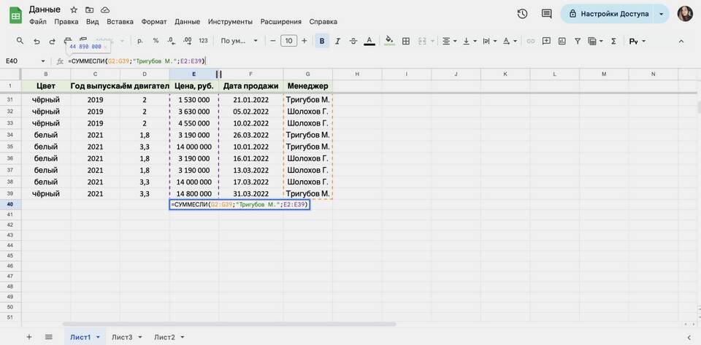Click the borders grid icon

406,41
